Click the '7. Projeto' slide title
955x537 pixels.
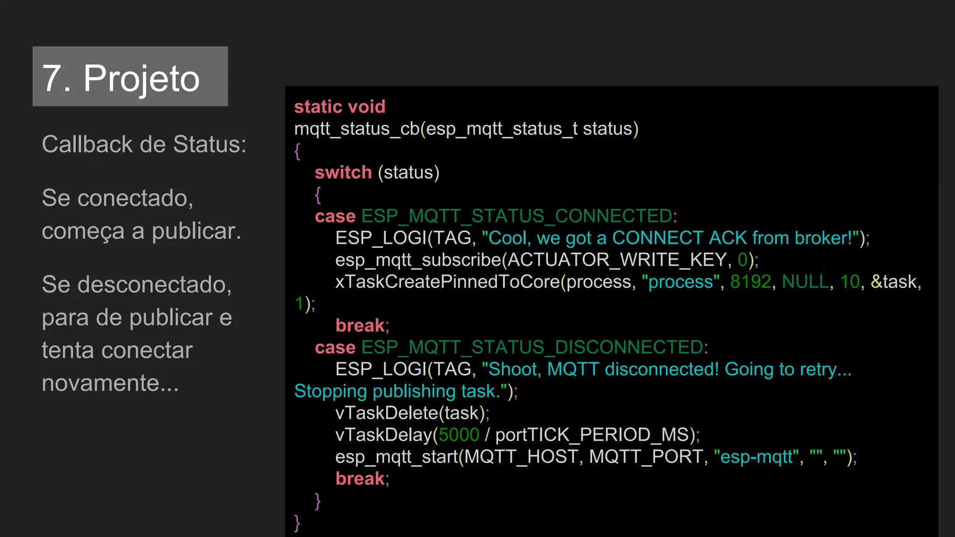(121, 78)
